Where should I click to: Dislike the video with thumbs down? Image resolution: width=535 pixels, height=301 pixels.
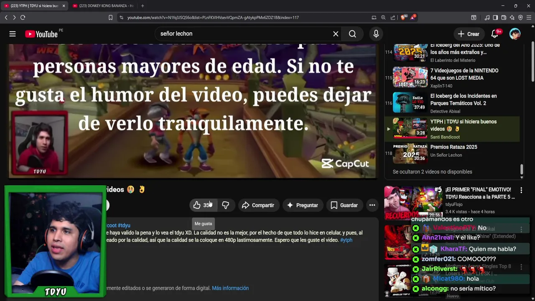[226, 205]
